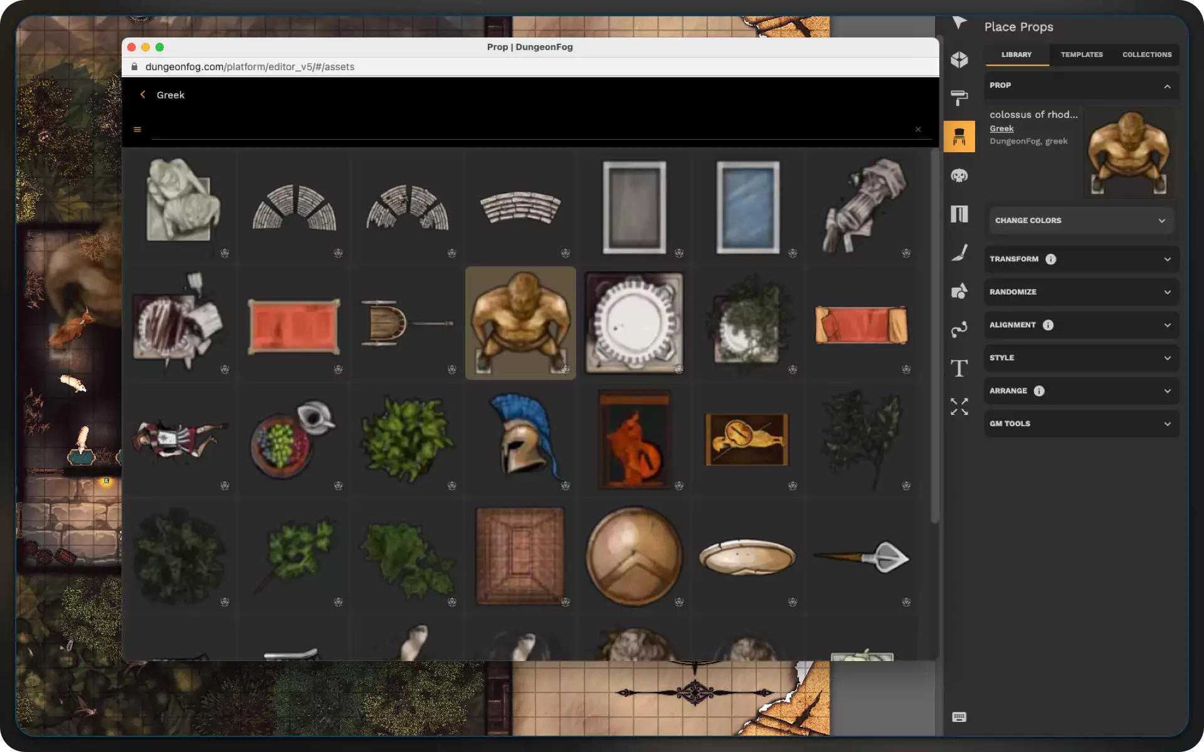The width and height of the screenshot is (1204, 752).
Task: Switch to the Library tab
Action: 1017,55
